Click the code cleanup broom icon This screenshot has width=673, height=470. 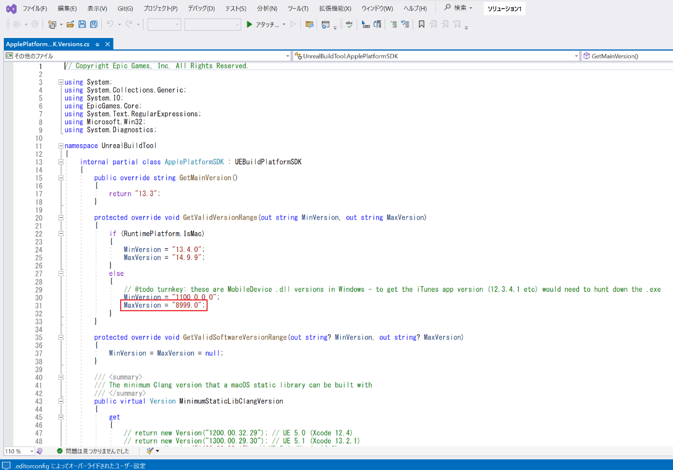point(150,451)
